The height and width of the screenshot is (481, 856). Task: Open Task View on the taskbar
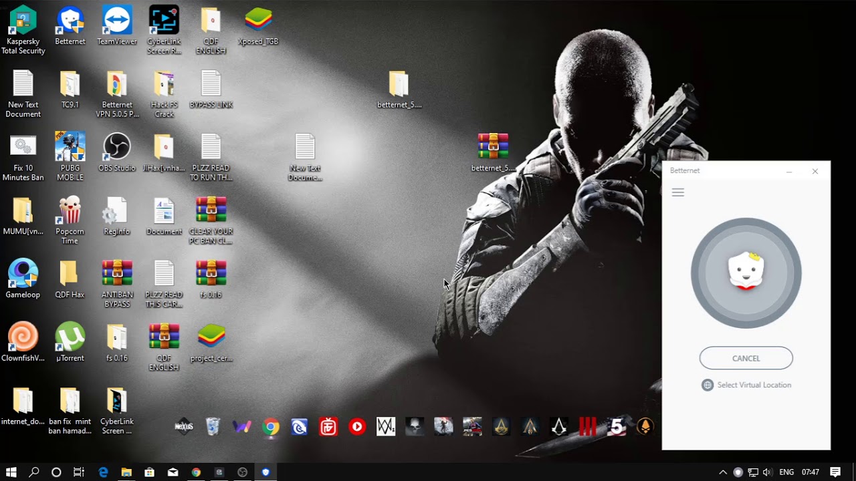click(79, 472)
